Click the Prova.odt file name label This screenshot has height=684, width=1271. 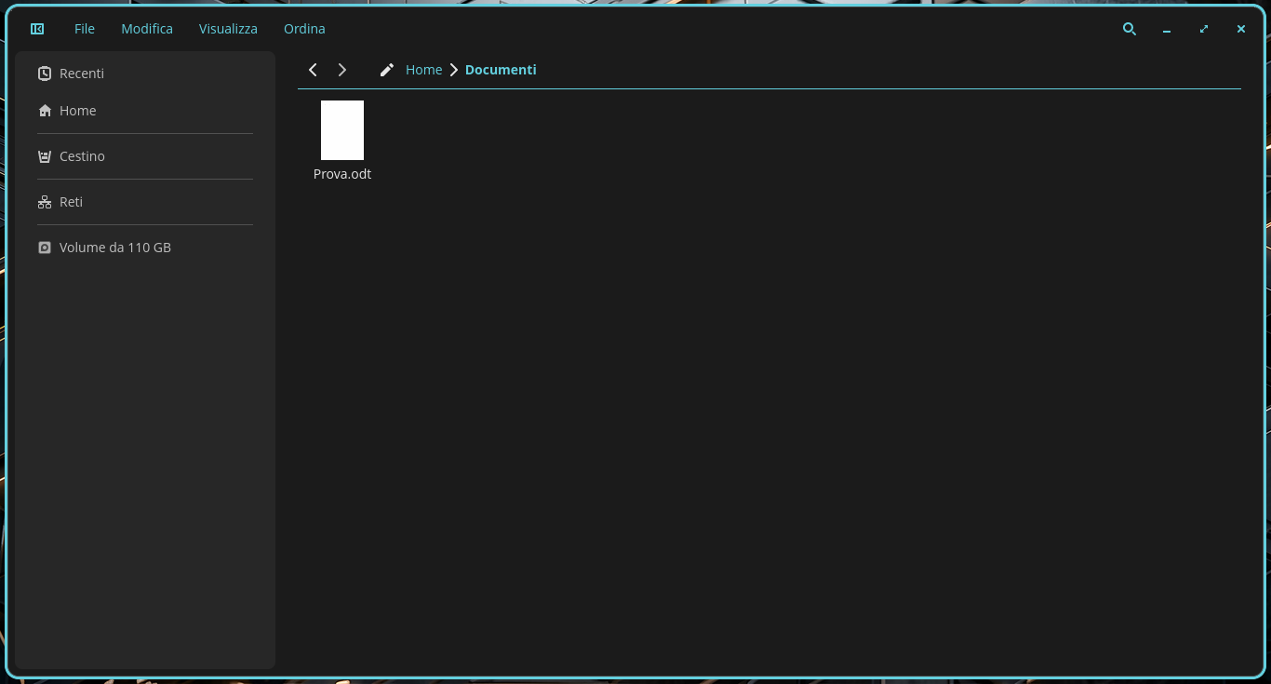[342, 174]
